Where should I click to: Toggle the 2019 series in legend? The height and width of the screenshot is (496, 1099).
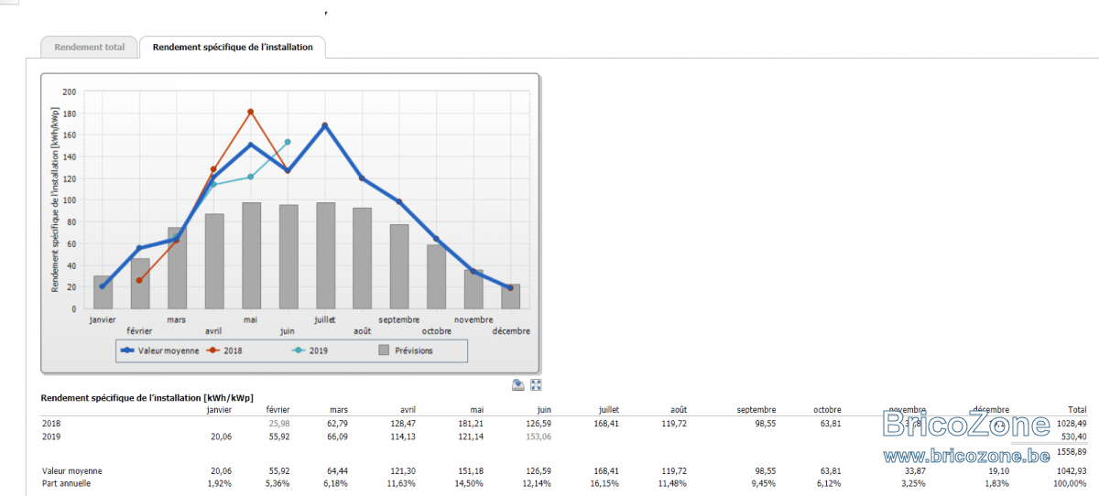(x=310, y=350)
